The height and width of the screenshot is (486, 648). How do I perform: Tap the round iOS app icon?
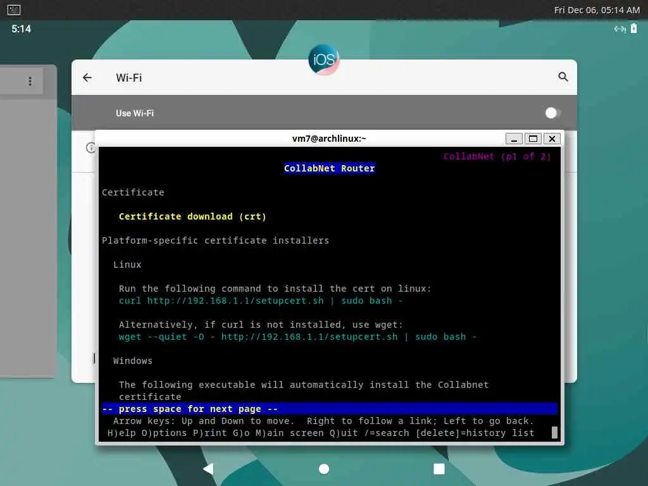point(323,60)
